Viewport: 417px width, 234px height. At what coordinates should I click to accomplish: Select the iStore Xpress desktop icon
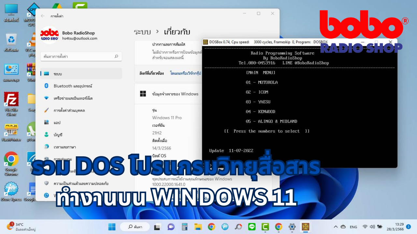(11, 192)
